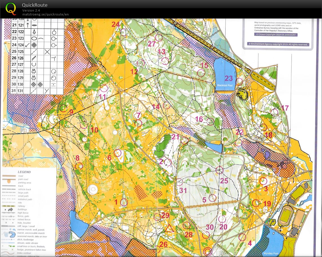Click code 121 in control descriptions table
Image resolution: width=322 pixels, height=257 pixels.
21,25
